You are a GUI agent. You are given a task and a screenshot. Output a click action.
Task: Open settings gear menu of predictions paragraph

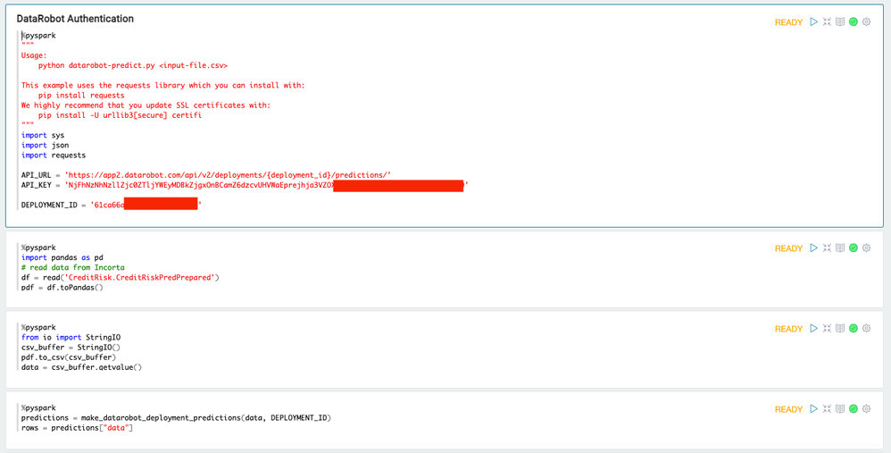[x=866, y=409]
